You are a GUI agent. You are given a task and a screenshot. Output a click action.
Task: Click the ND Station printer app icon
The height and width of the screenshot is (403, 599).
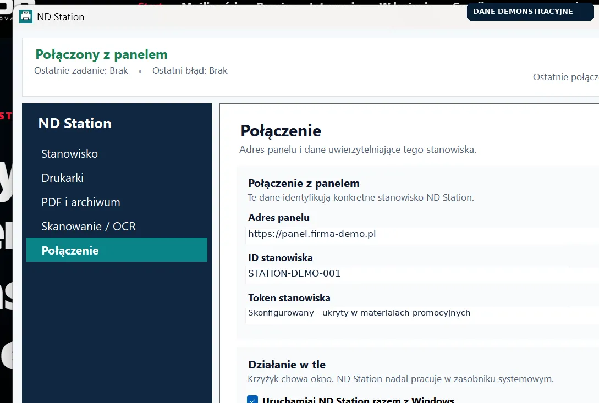coord(26,16)
